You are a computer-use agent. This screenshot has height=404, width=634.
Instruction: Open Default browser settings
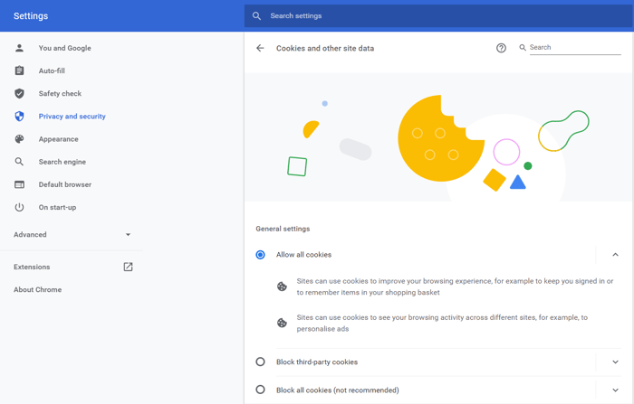65,184
